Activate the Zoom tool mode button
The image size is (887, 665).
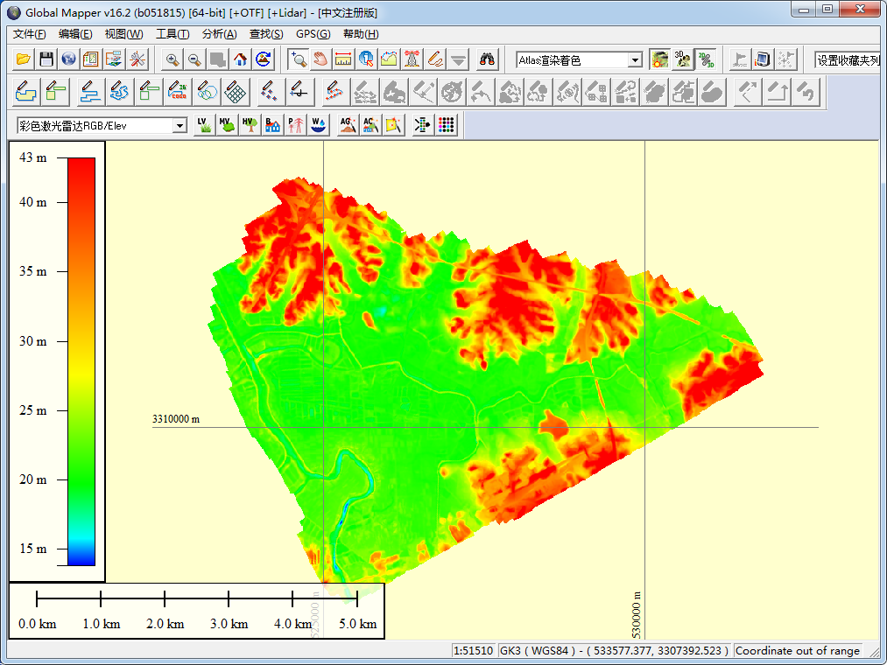pyautogui.click(x=298, y=59)
